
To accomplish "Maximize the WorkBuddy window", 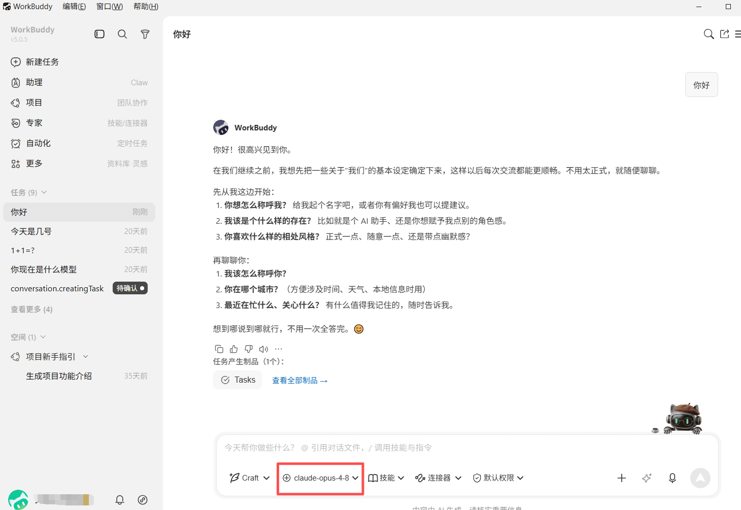I will pyautogui.click(x=728, y=7).
